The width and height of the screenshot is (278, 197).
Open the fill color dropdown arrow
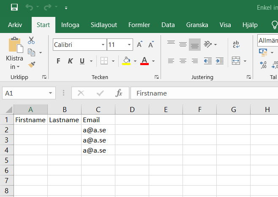coord(135,61)
